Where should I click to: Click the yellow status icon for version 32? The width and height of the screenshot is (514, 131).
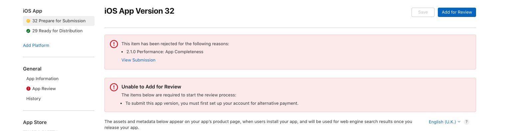click(x=28, y=21)
